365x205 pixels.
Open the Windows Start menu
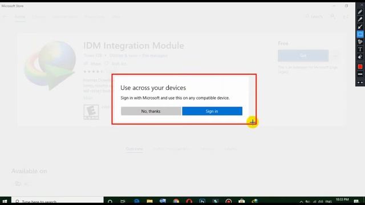(5, 201)
